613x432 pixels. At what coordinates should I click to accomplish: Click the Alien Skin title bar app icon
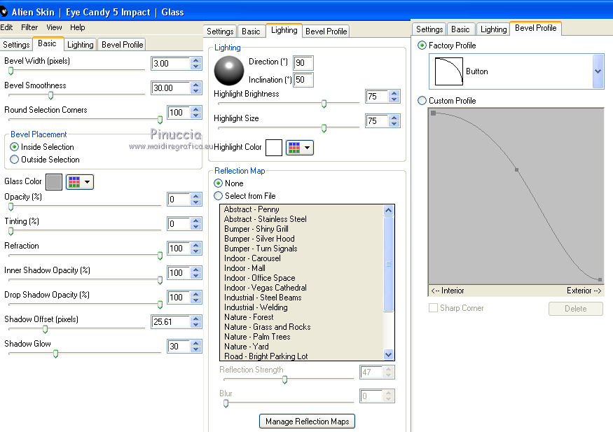4,11
